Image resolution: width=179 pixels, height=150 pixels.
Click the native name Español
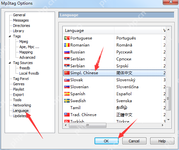[124, 94]
